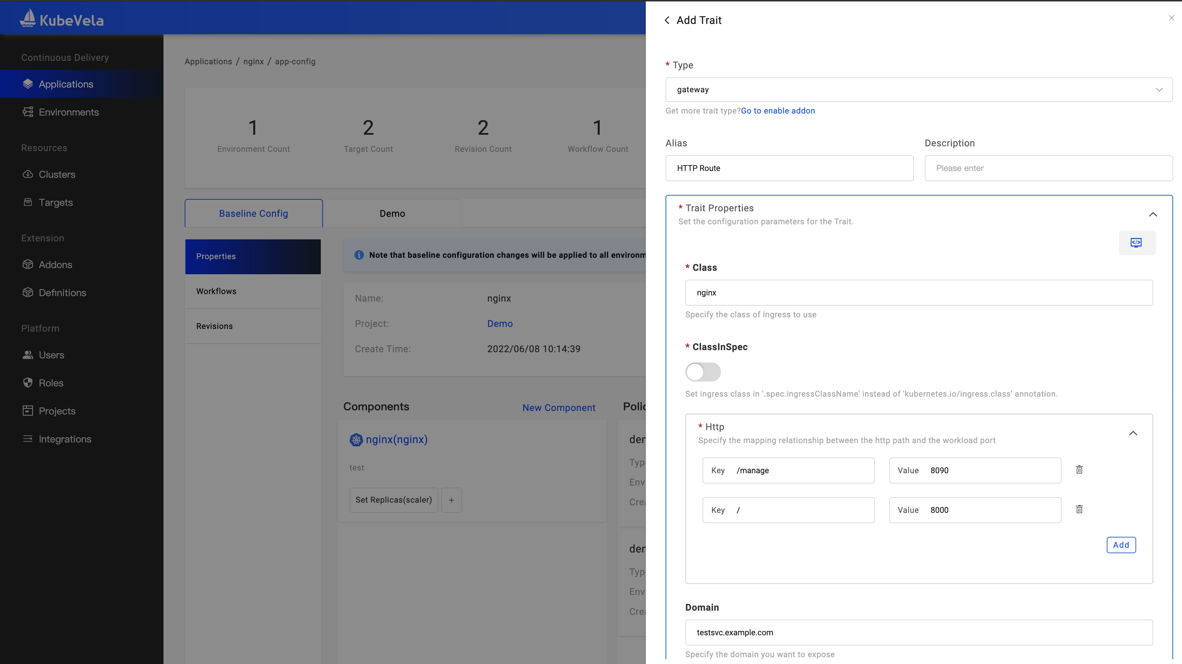
Task: Delete the /manage key row
Action: [1079, 469]
